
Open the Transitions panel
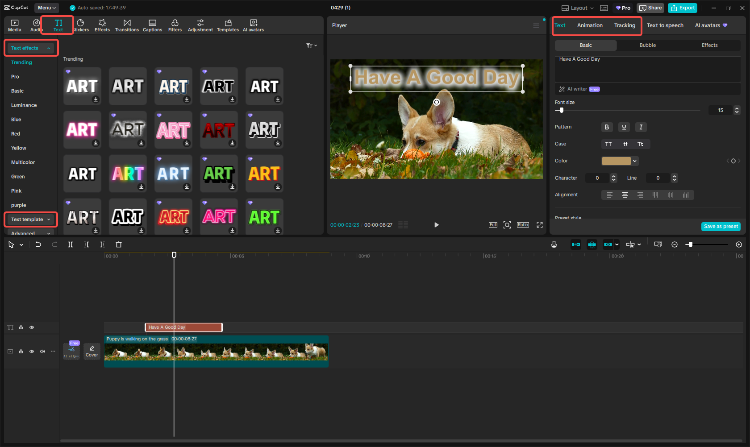point(127,25)
